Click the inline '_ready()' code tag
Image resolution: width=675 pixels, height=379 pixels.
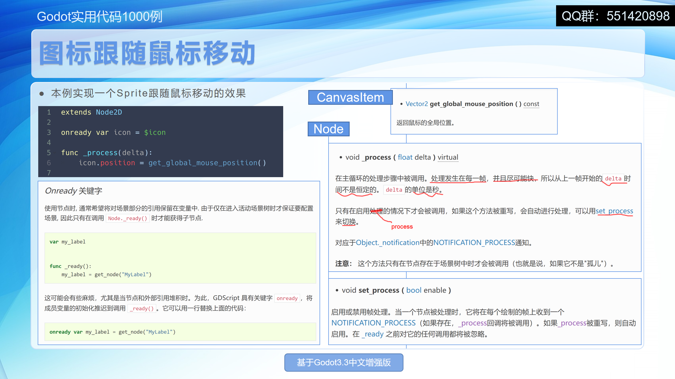(142, 308)
